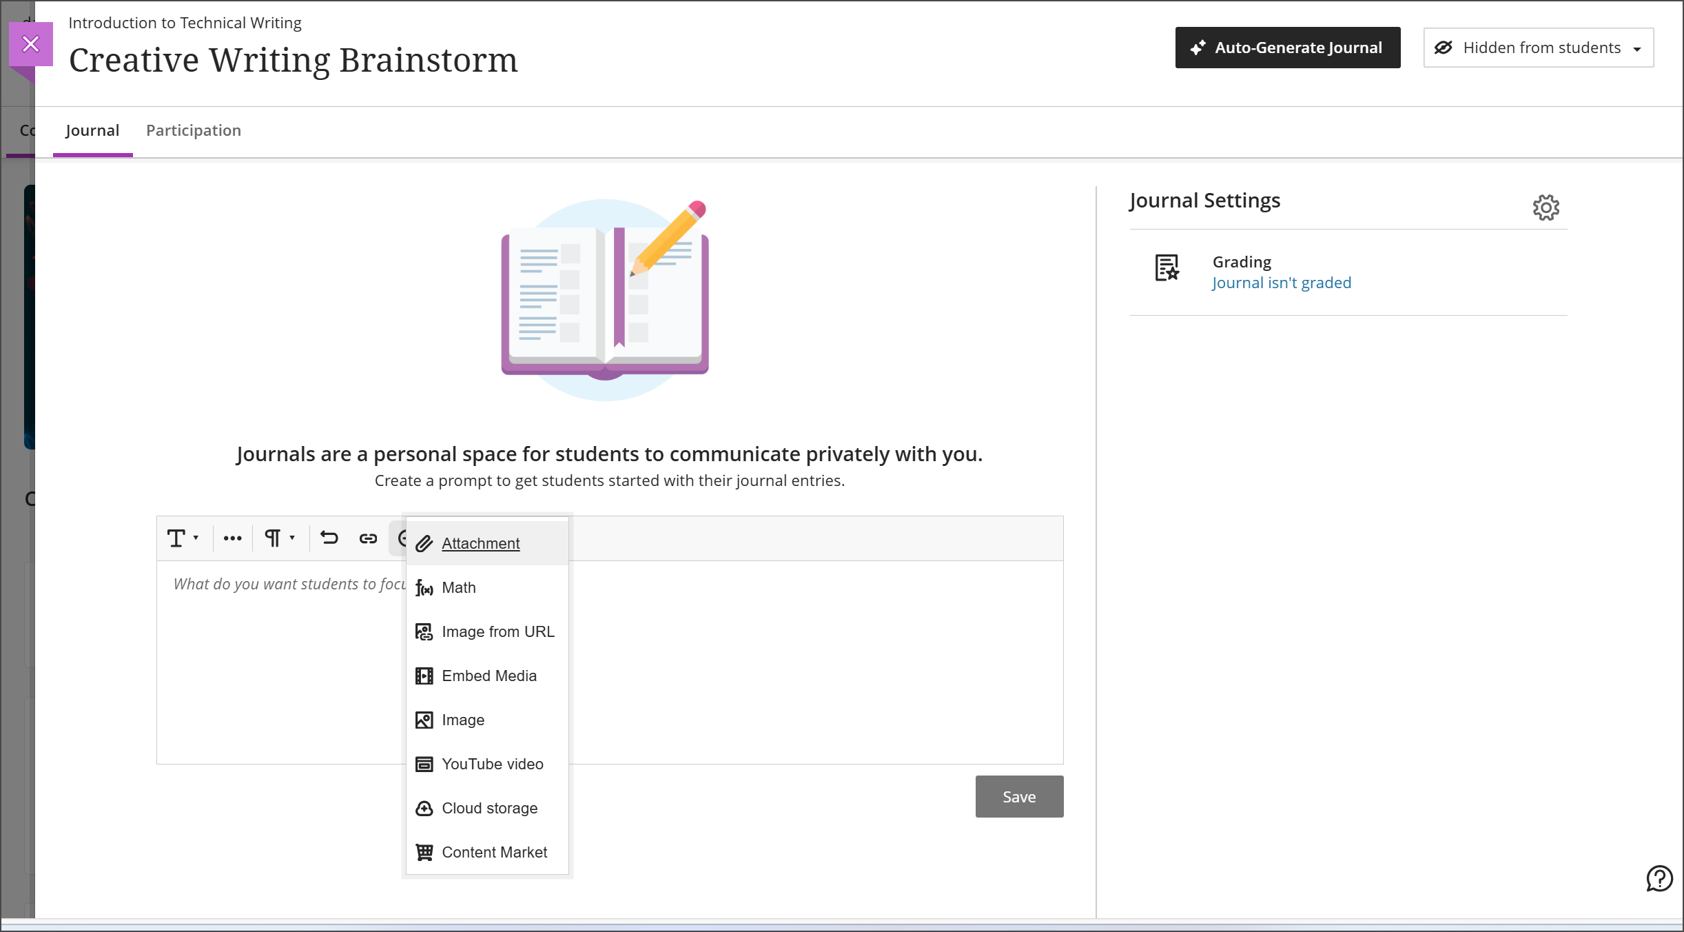Insert a Math formula
Screen dimensions: 1684x932
point(458,587)
